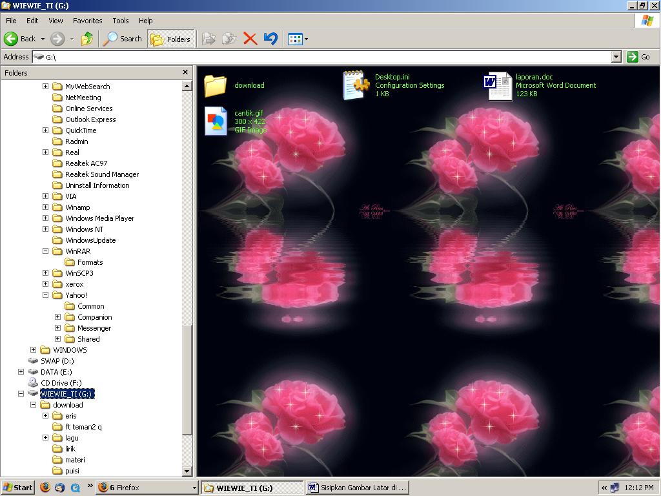
Task: Click the red Delete icon
Action: [250, 39]
